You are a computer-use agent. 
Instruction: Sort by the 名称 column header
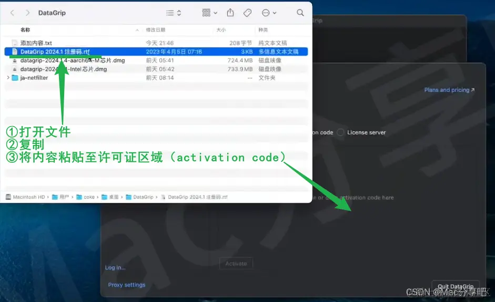[25, 29]
